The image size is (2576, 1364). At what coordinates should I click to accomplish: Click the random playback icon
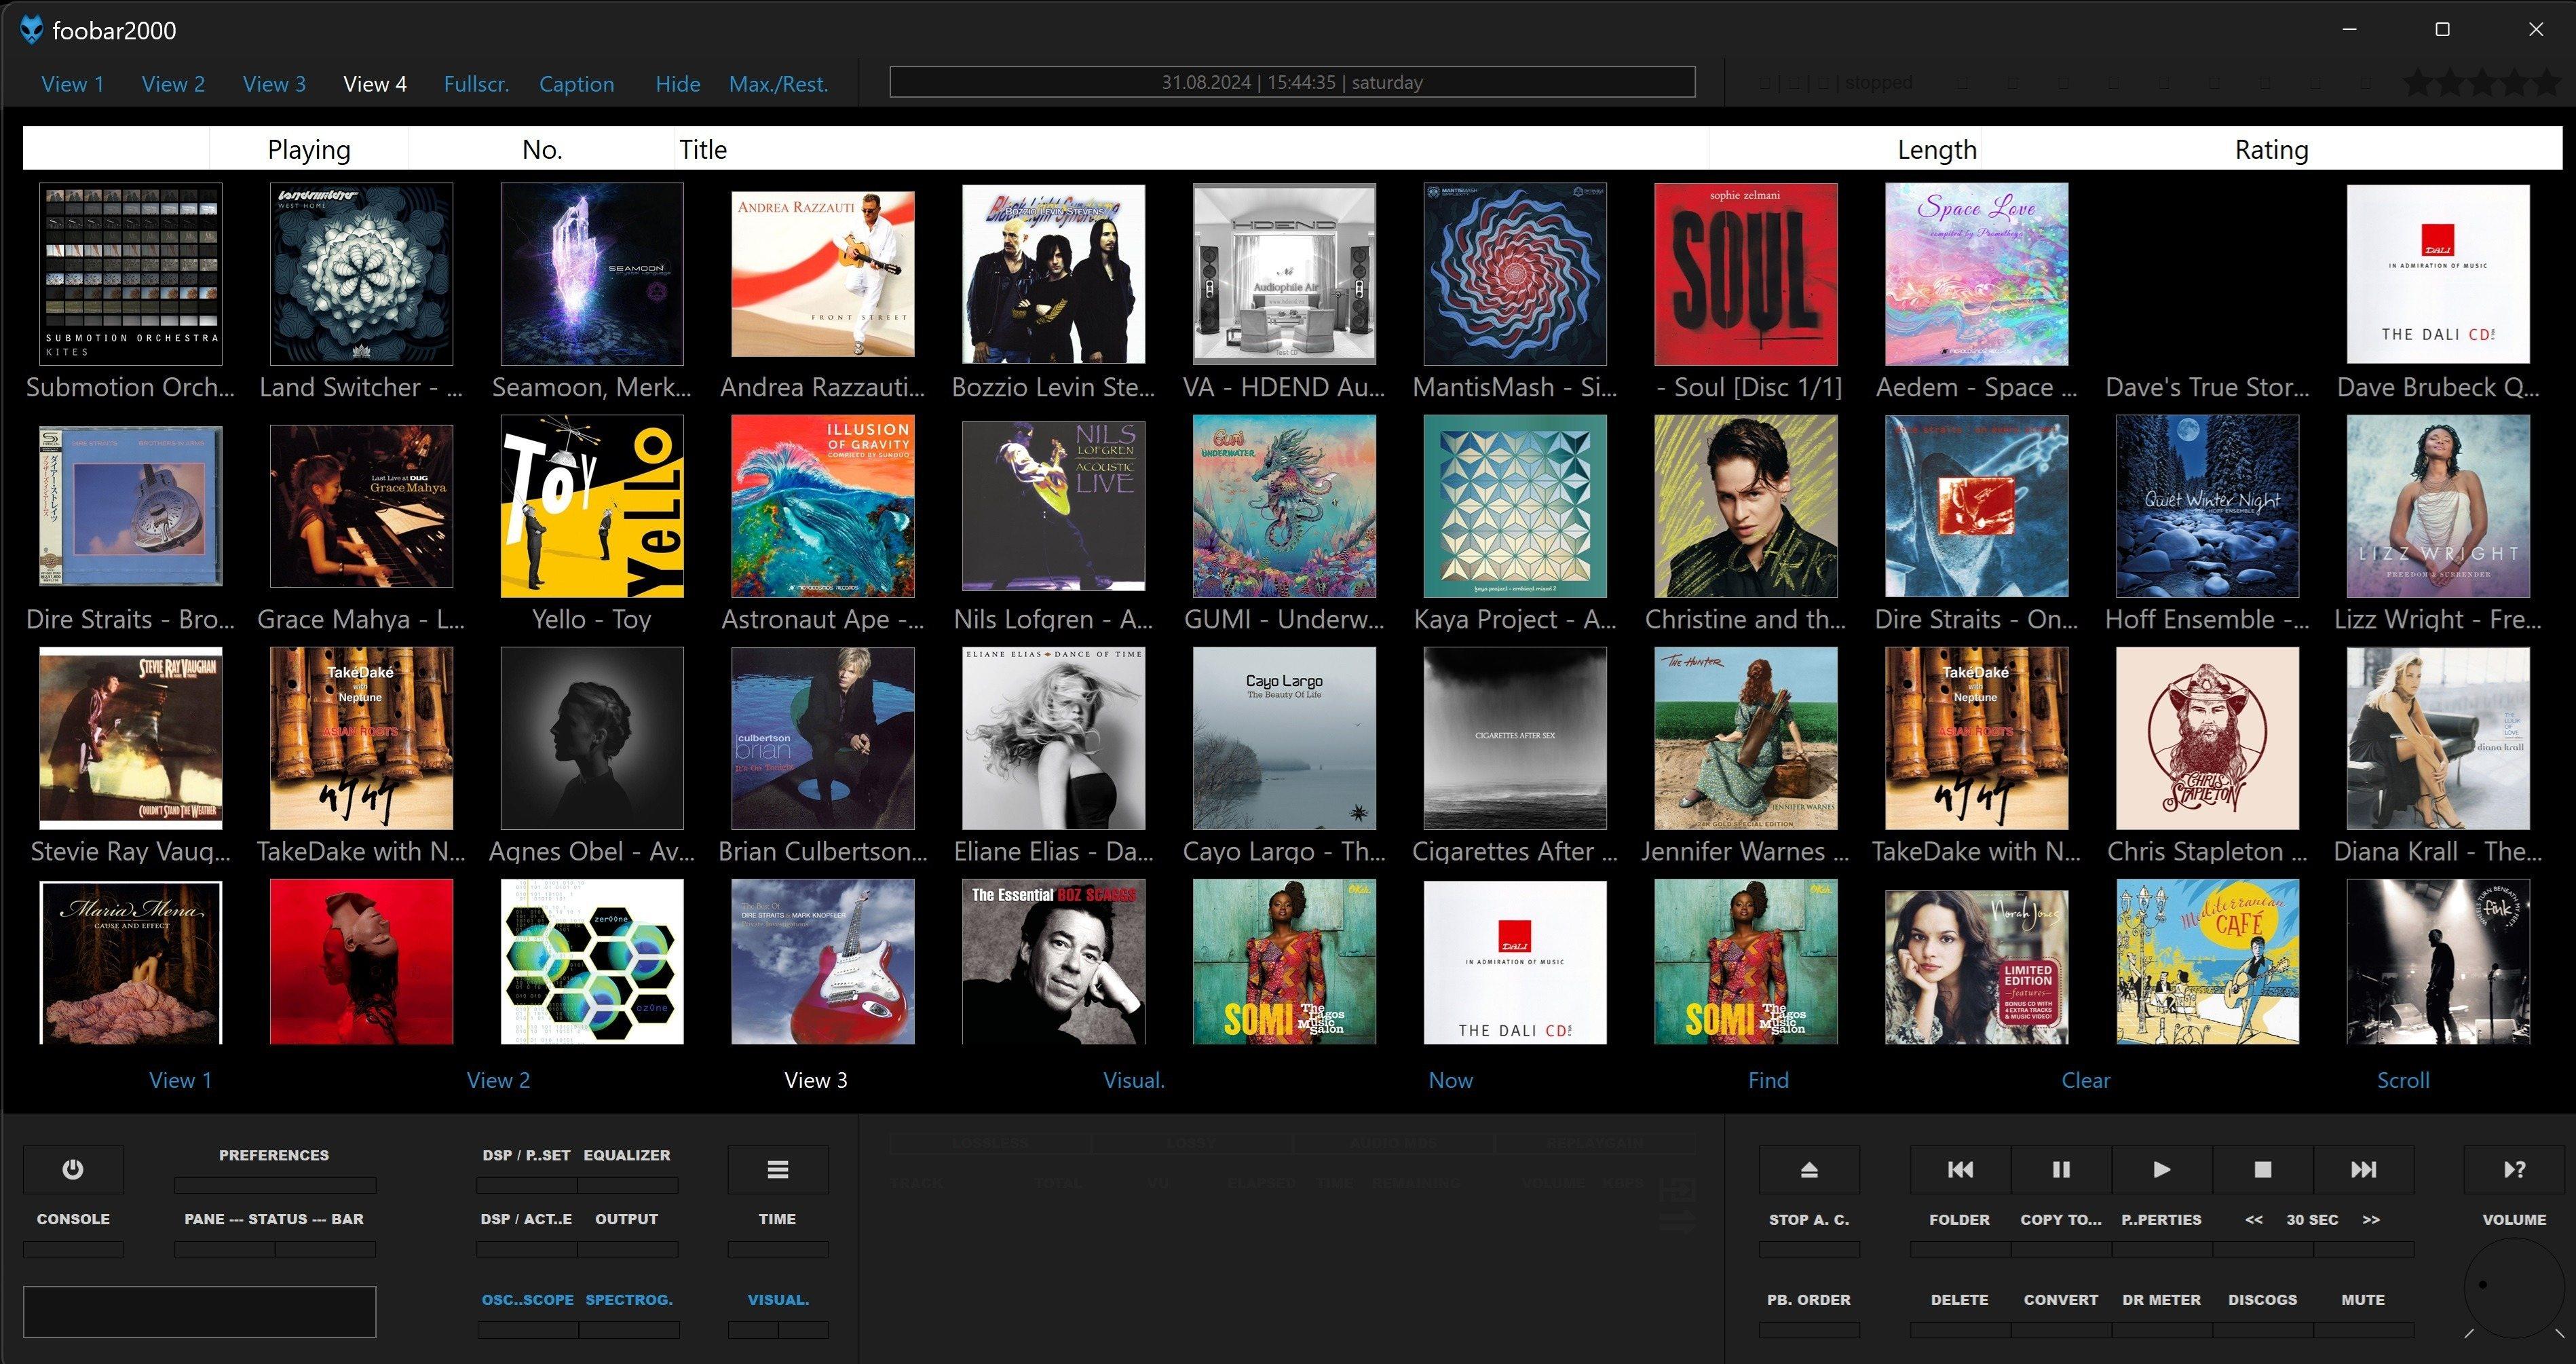click(2514, 1169)
